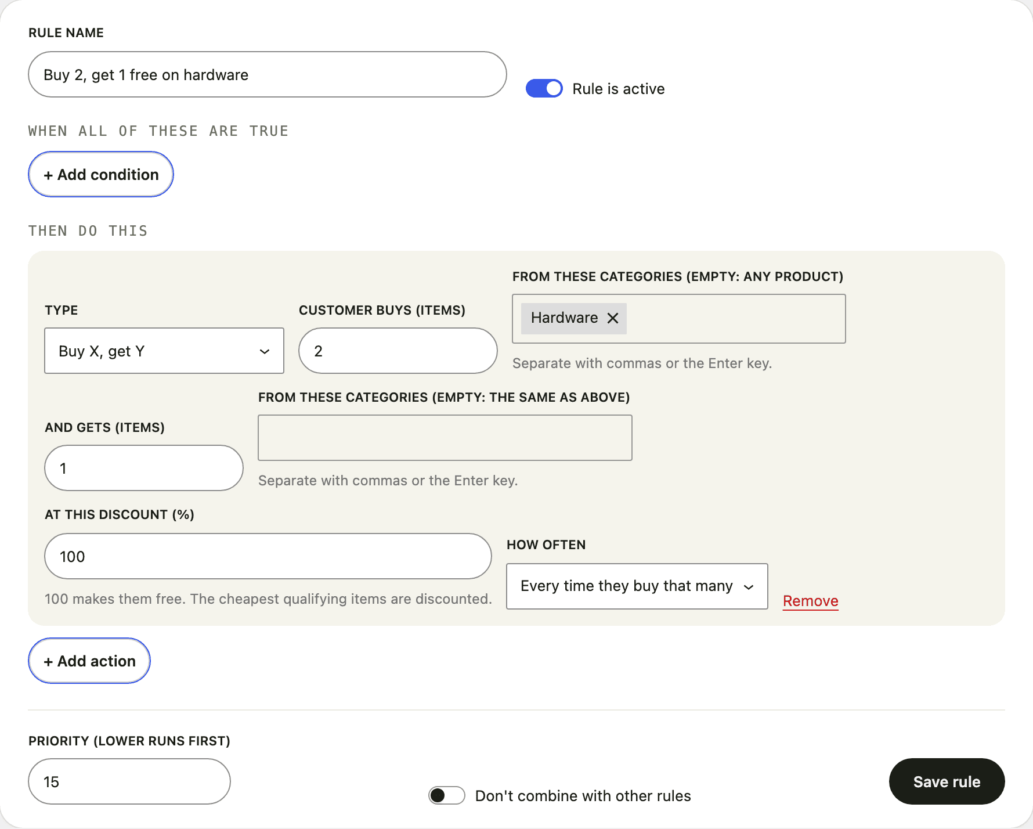Click the 'THEN DO THIS' heading
The height and width of the screenshot is (829, 1033).
88,231
